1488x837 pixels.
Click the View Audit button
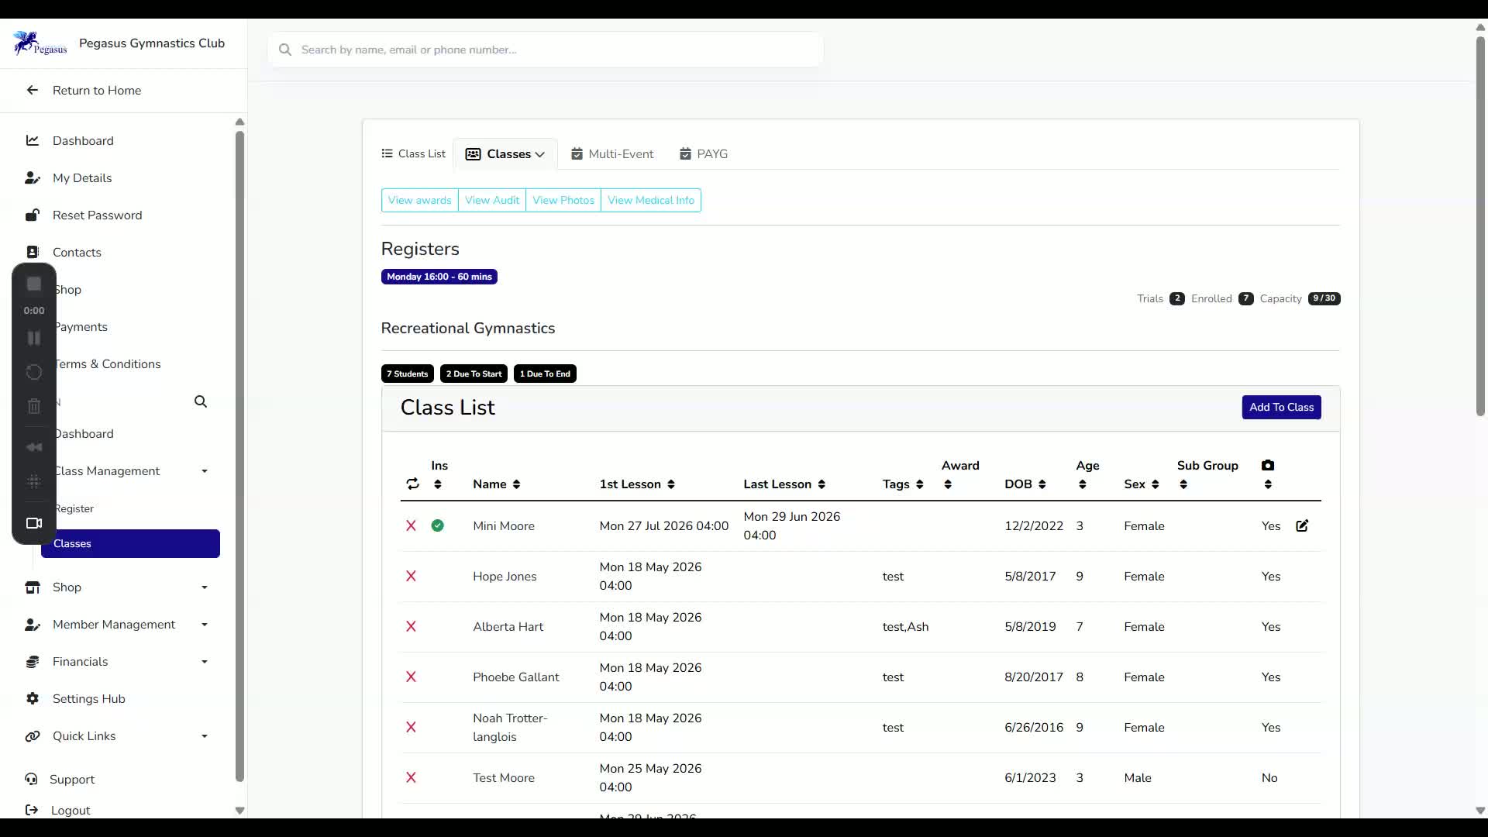[x=492, y=200]
